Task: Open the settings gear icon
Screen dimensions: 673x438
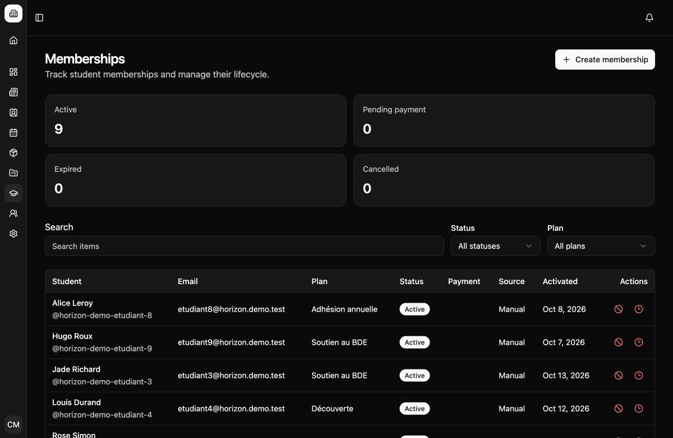Action: (x=13, y=234)
